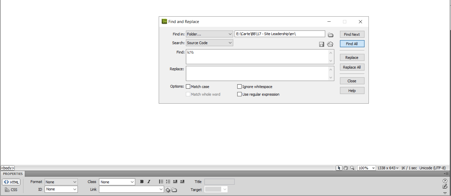Select the Zoom magnifier tool in status bar

tap(352, 168)
